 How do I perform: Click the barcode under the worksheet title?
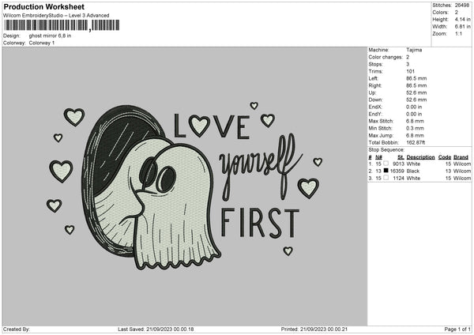pyautogui.click(x=62, y=25)
